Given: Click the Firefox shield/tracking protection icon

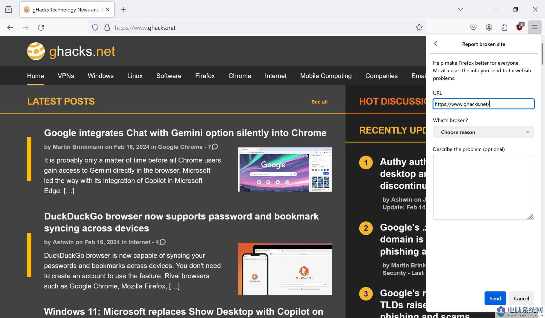Looking at the screenshot, I should pyautogui.click(x=96, y=27).
